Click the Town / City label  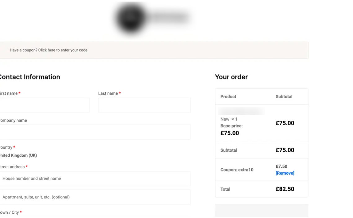click(x=9, y=212)
